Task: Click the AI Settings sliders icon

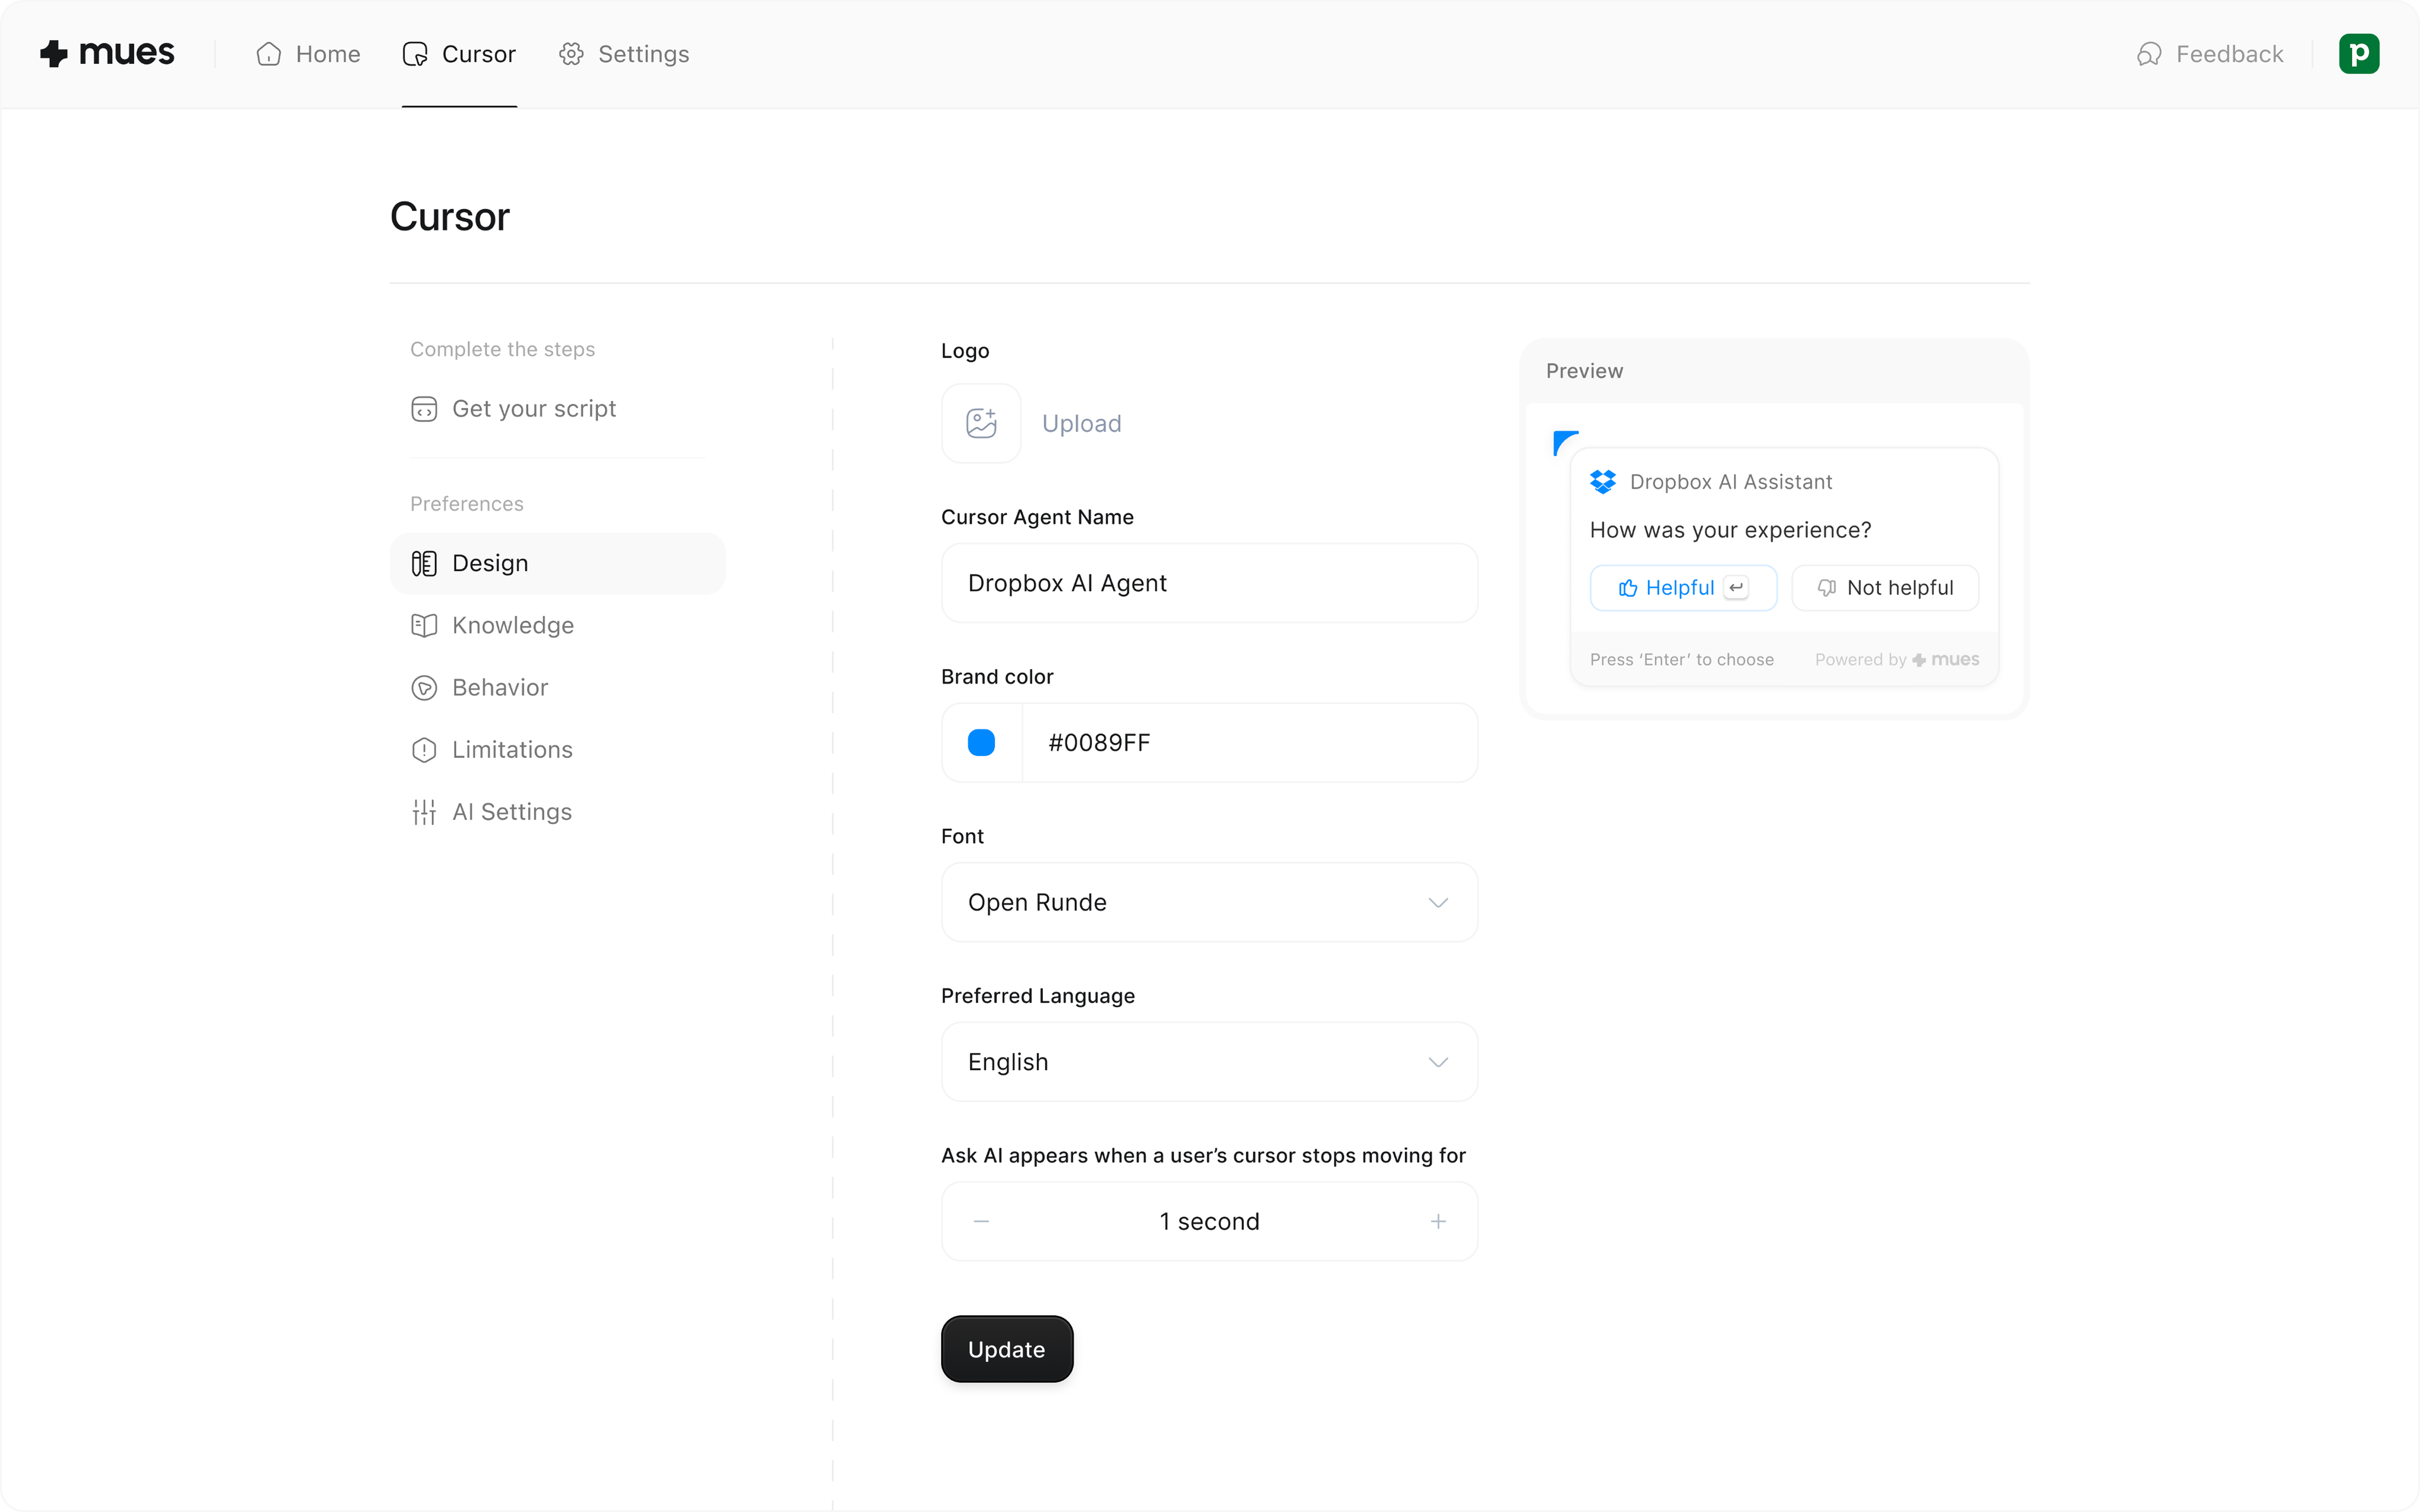Action: click(x=424, y=812)
